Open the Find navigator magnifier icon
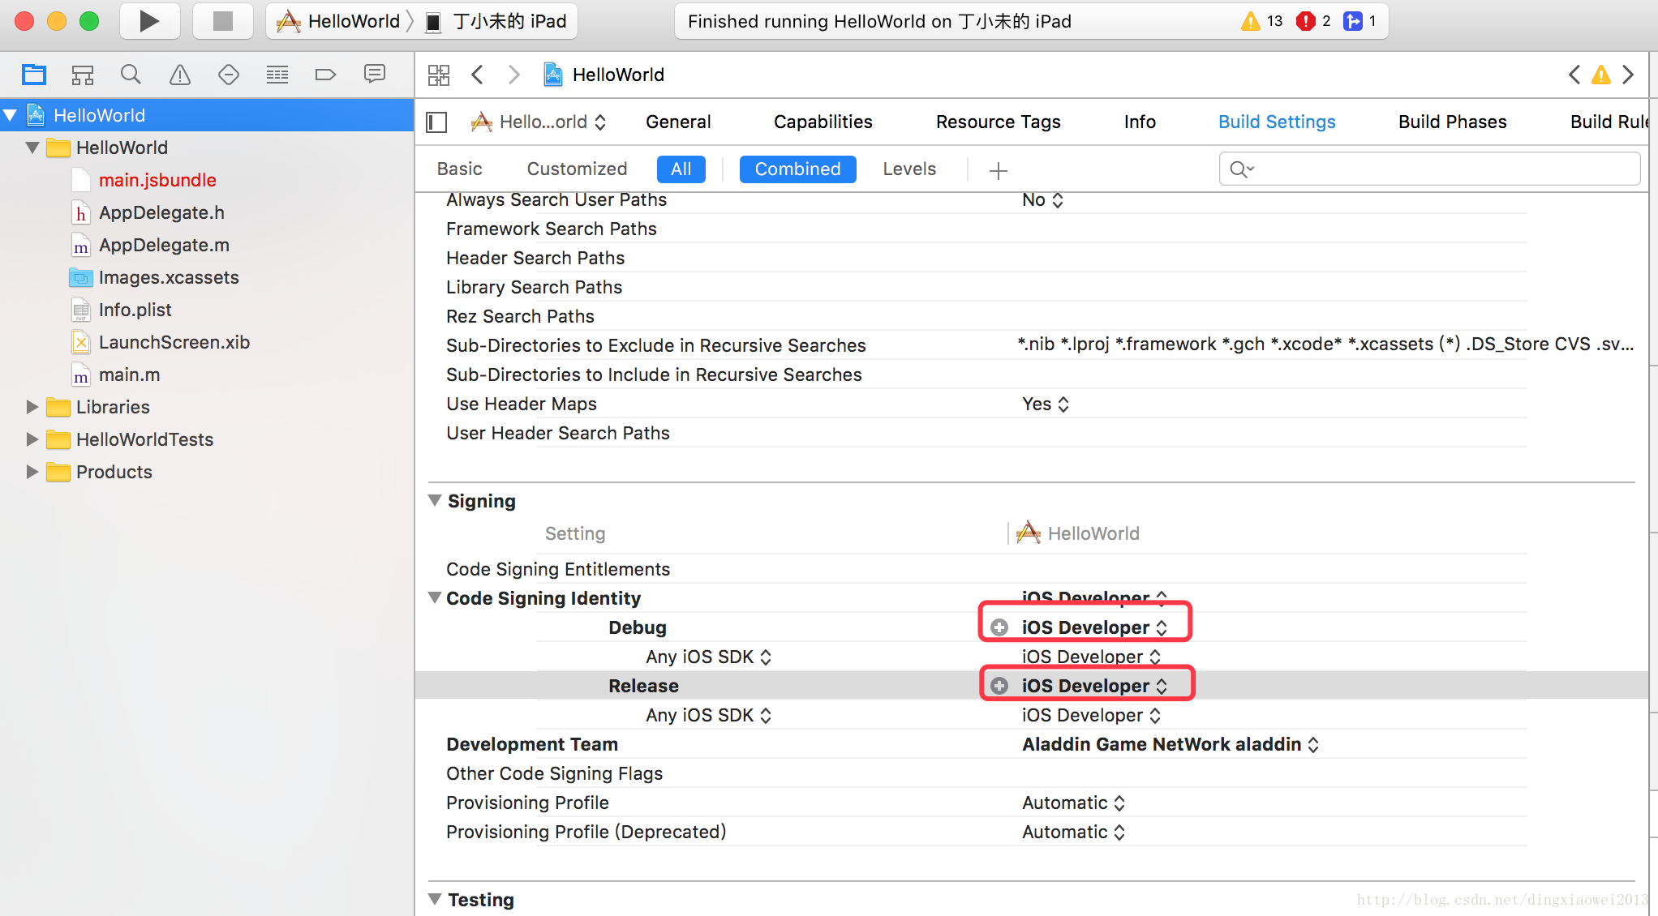The height and width of the screenshot is (916, 1658). coord(131,75)
